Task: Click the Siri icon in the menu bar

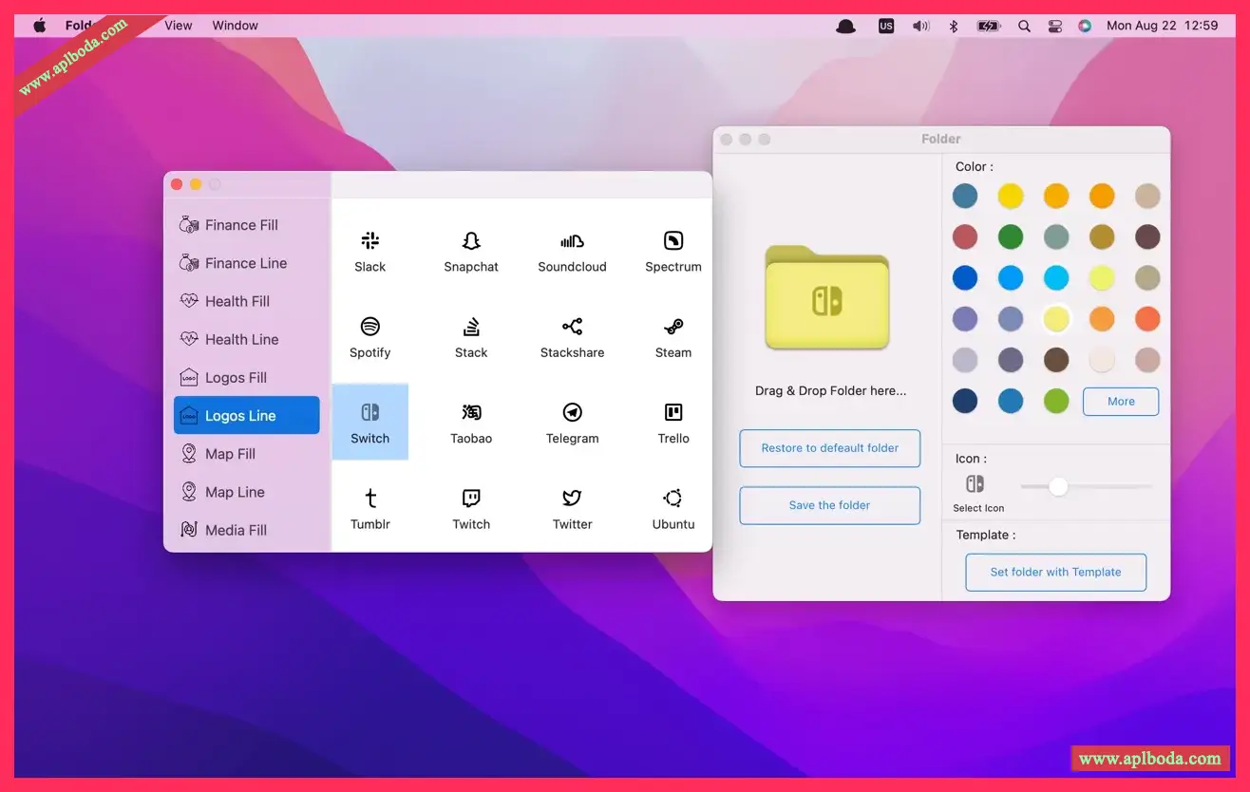Action: [x=1085, y=26]
